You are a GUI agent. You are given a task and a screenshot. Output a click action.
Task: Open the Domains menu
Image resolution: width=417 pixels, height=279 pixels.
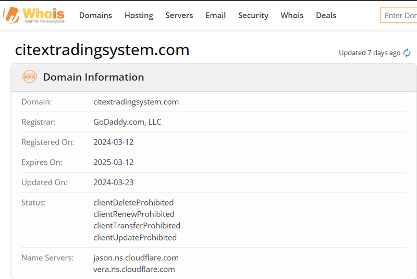pyautogui.click(x=95, y=16)
